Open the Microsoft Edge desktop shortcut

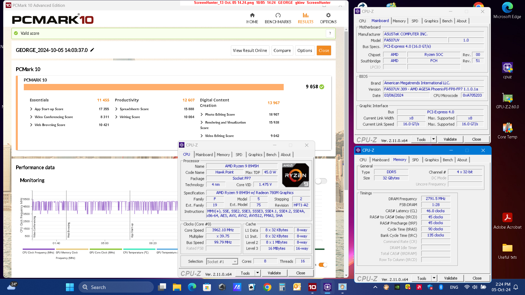coord(507,11)
